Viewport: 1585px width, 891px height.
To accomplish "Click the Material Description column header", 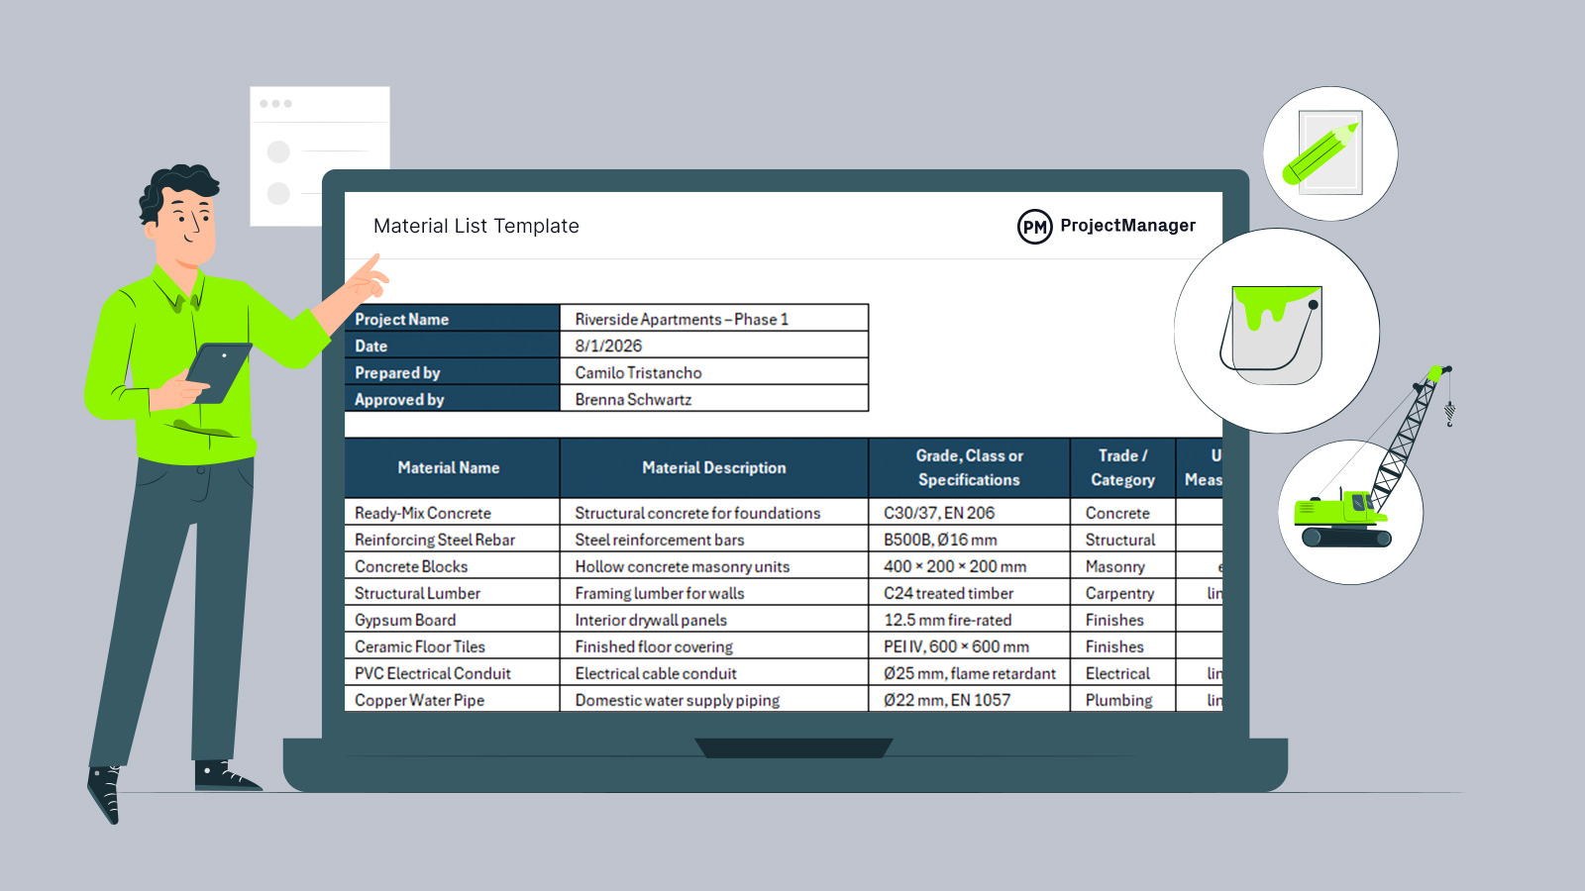I will coord(713,467).
